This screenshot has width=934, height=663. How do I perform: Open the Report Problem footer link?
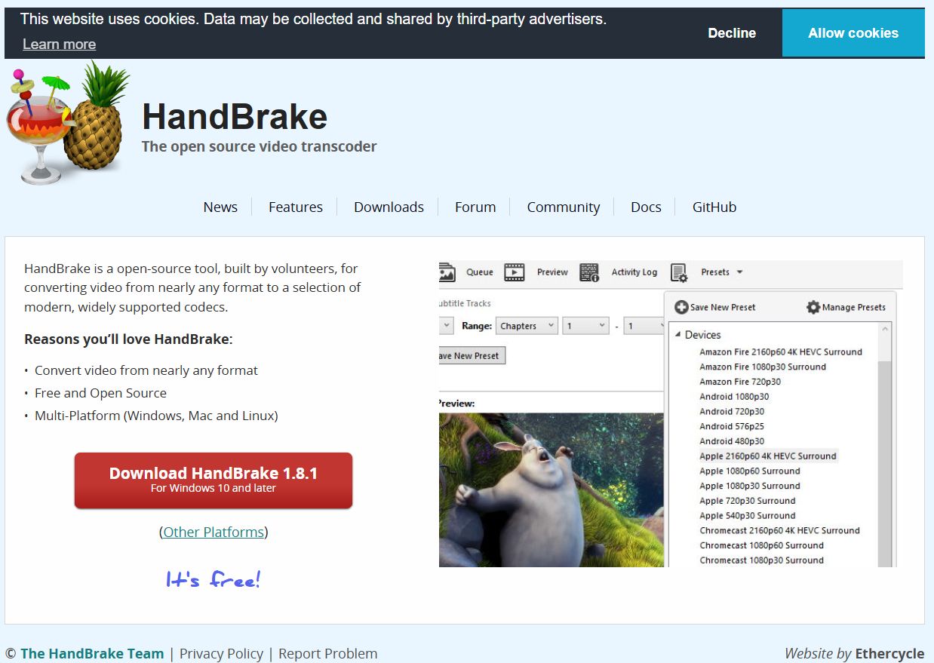coord(328,654)
